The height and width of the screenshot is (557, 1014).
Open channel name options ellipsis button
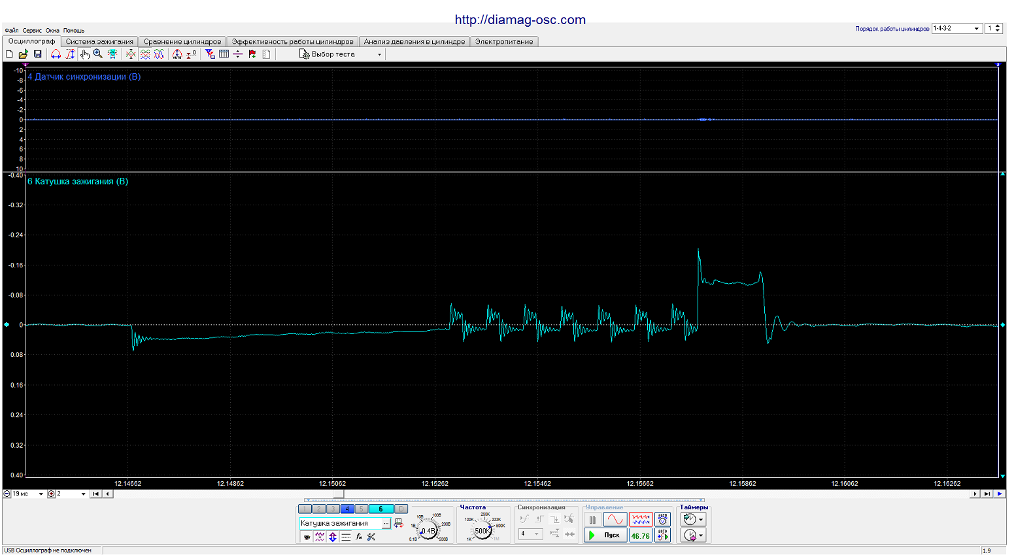[386, 524]
